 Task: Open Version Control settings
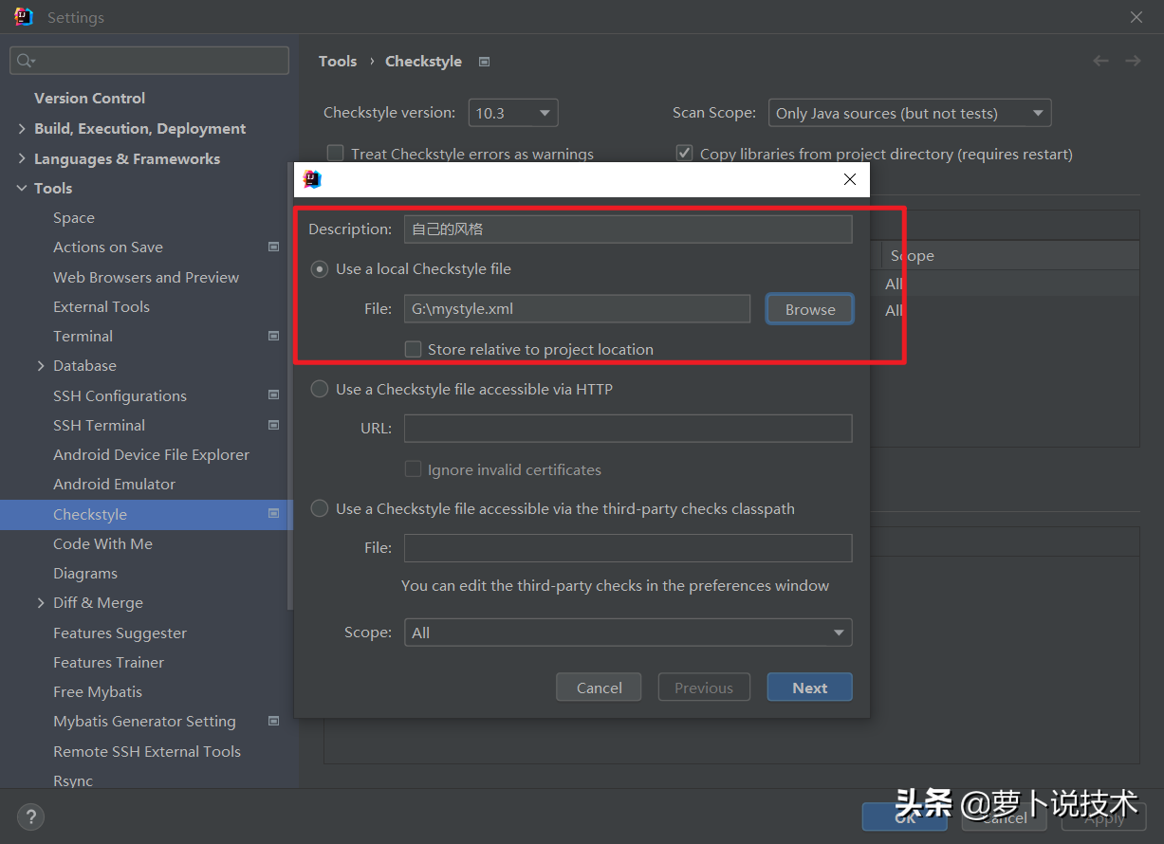(x=89, y=98)
